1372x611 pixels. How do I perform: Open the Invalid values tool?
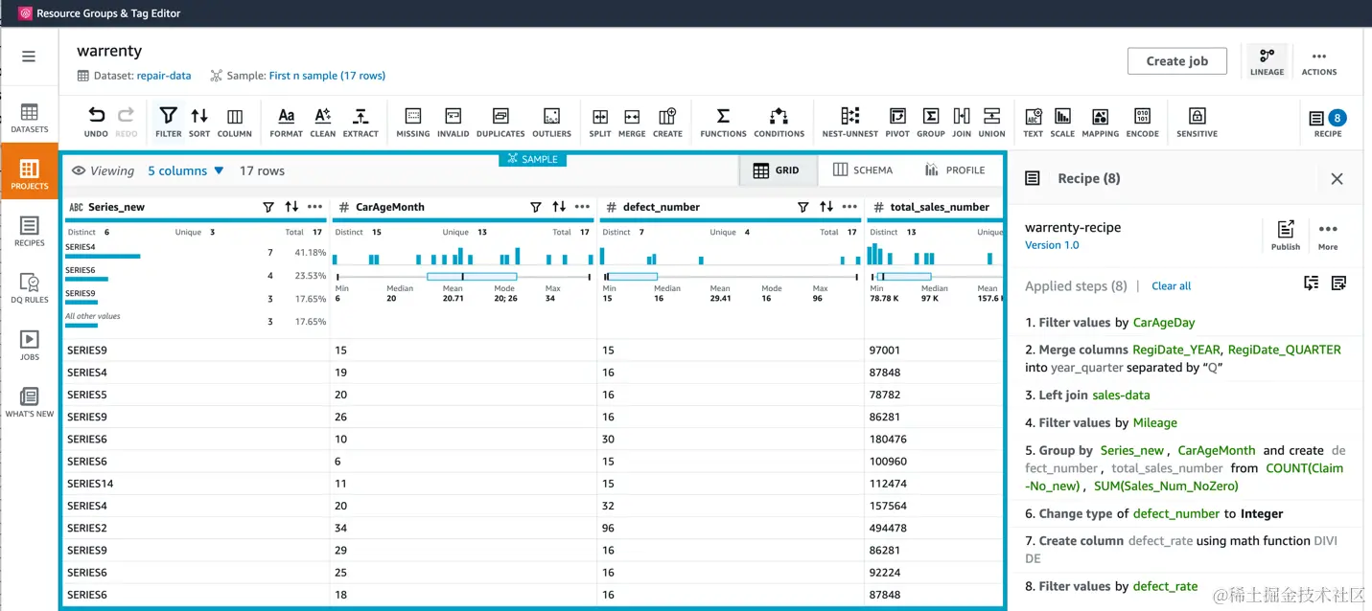coord(453,122)
